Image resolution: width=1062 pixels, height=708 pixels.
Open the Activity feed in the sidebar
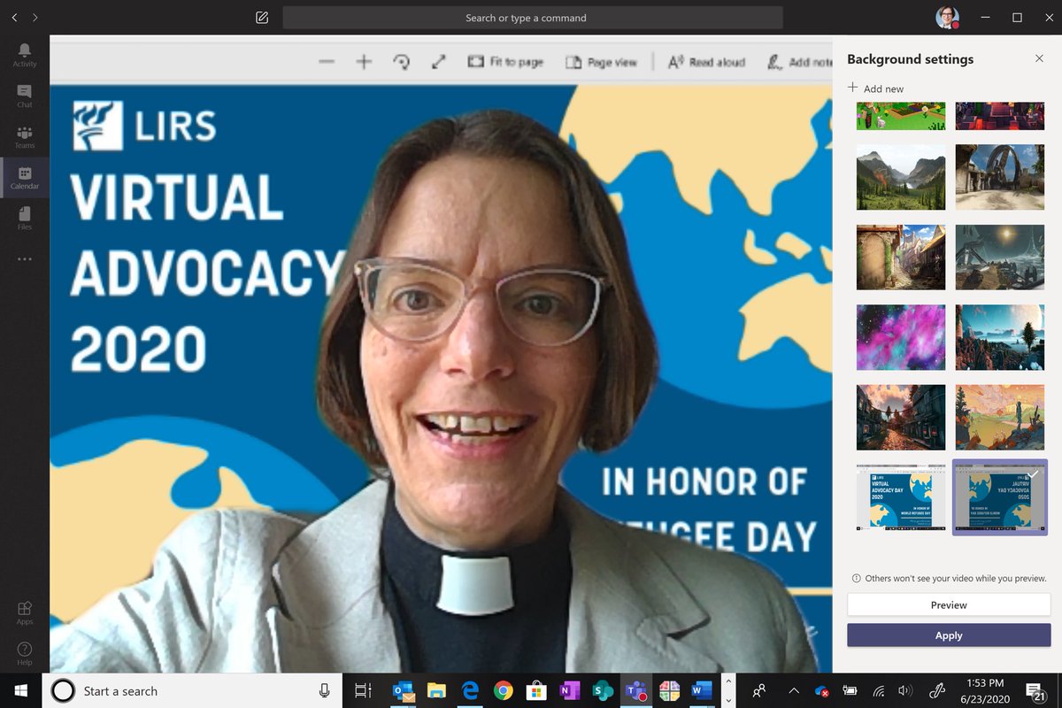click(24, 55)
